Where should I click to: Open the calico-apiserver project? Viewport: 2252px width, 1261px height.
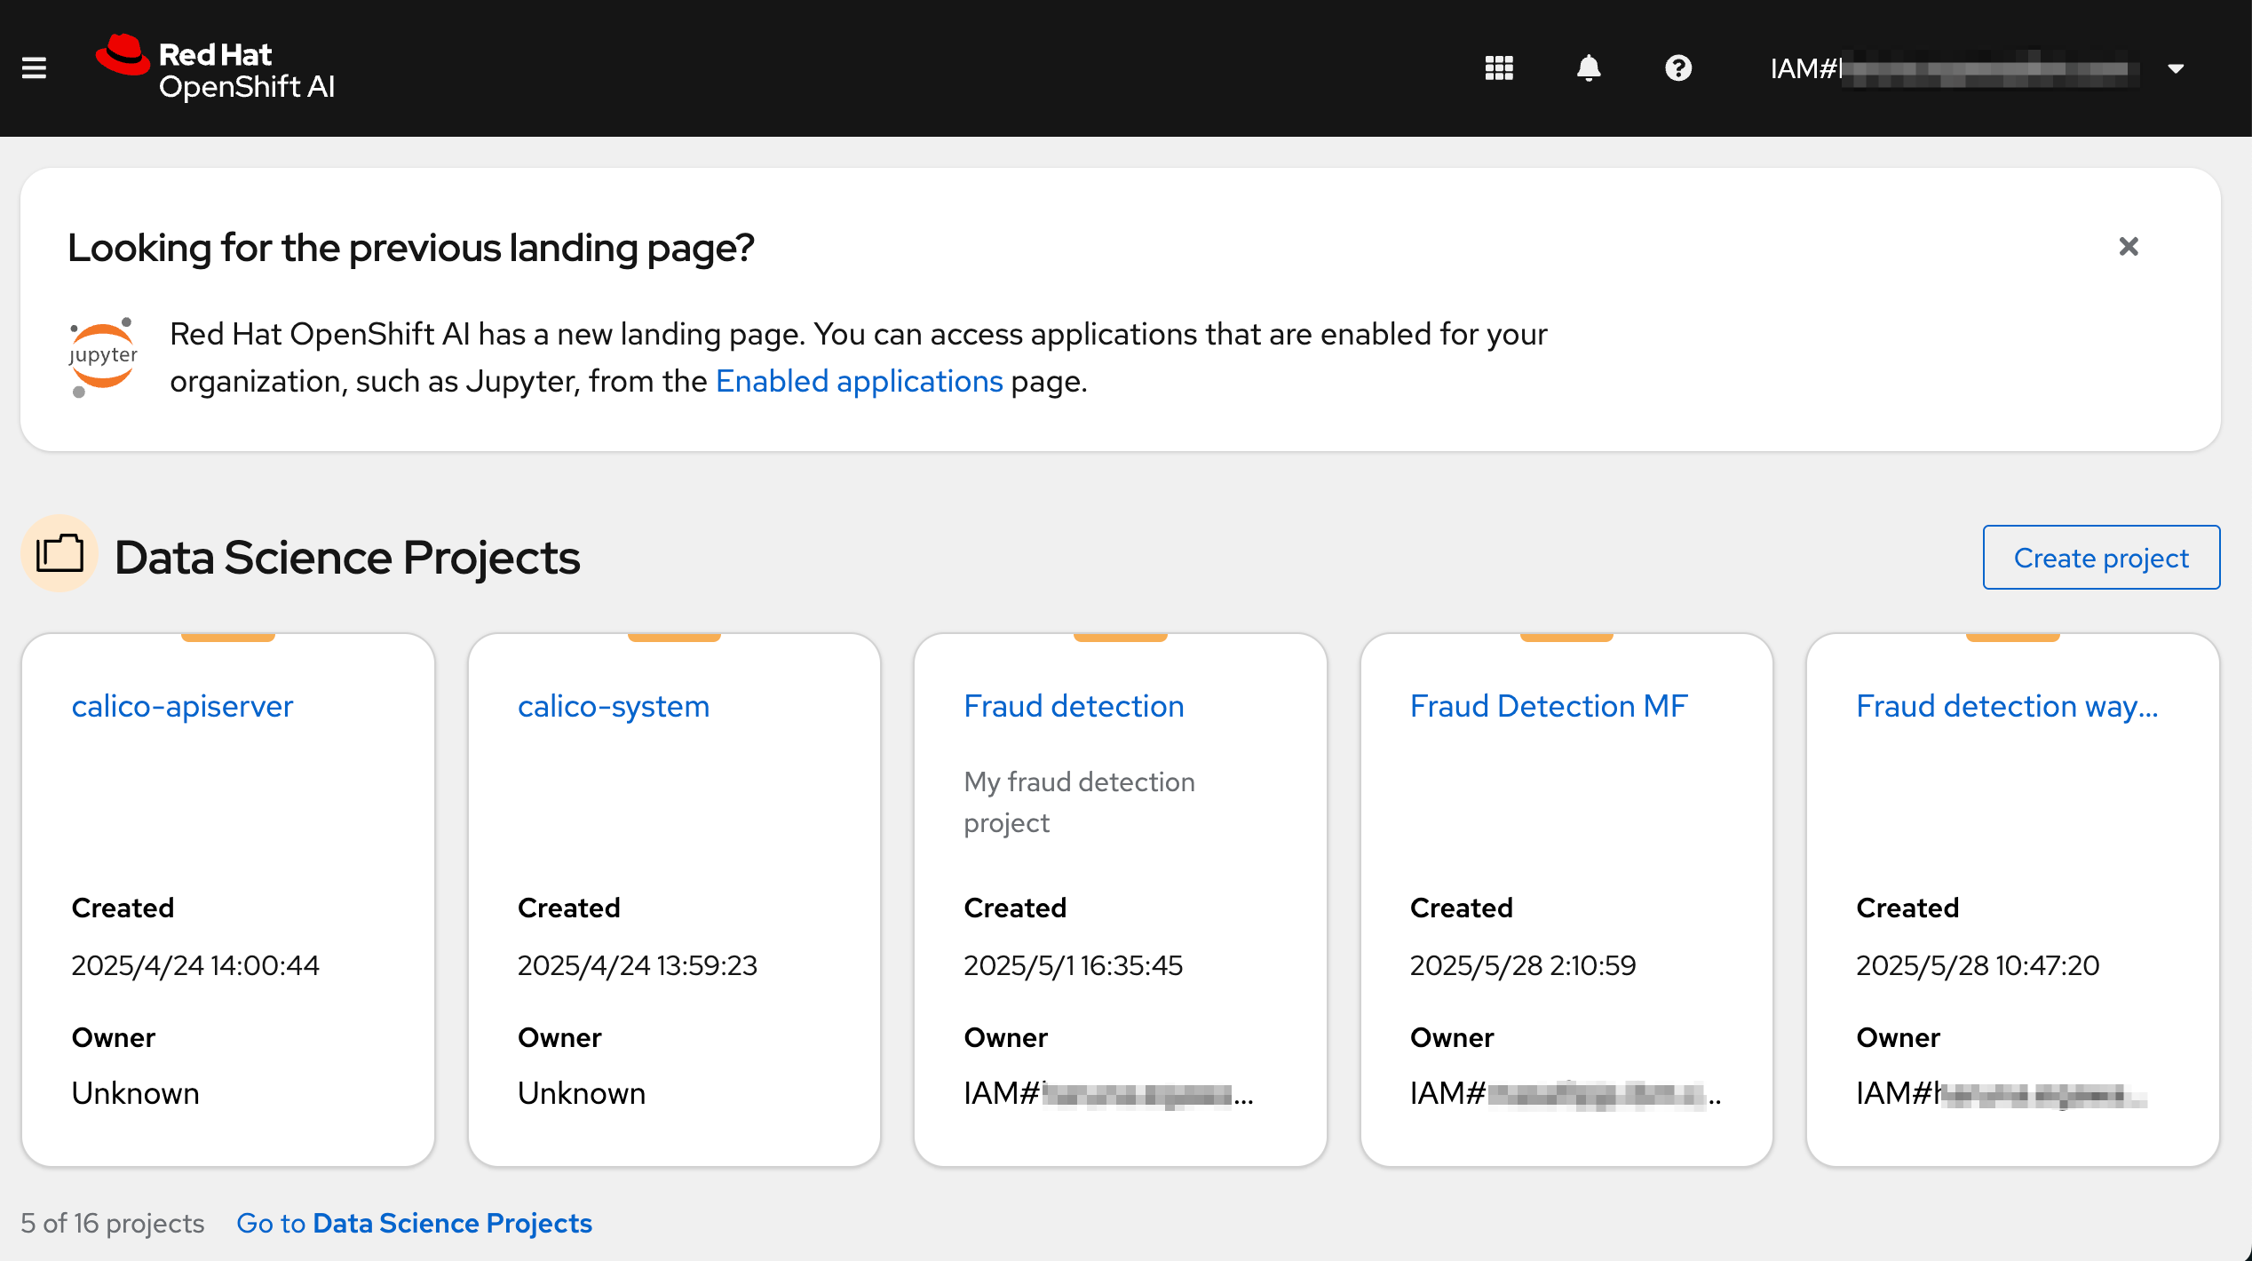tap(181, 705)
